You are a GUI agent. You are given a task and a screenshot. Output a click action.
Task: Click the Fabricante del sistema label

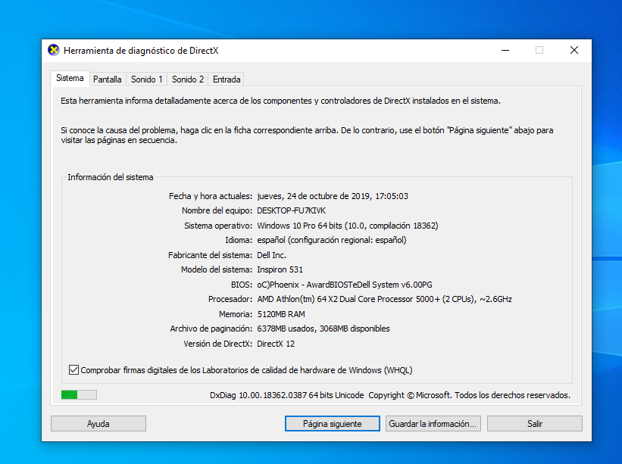pos(211,255)
